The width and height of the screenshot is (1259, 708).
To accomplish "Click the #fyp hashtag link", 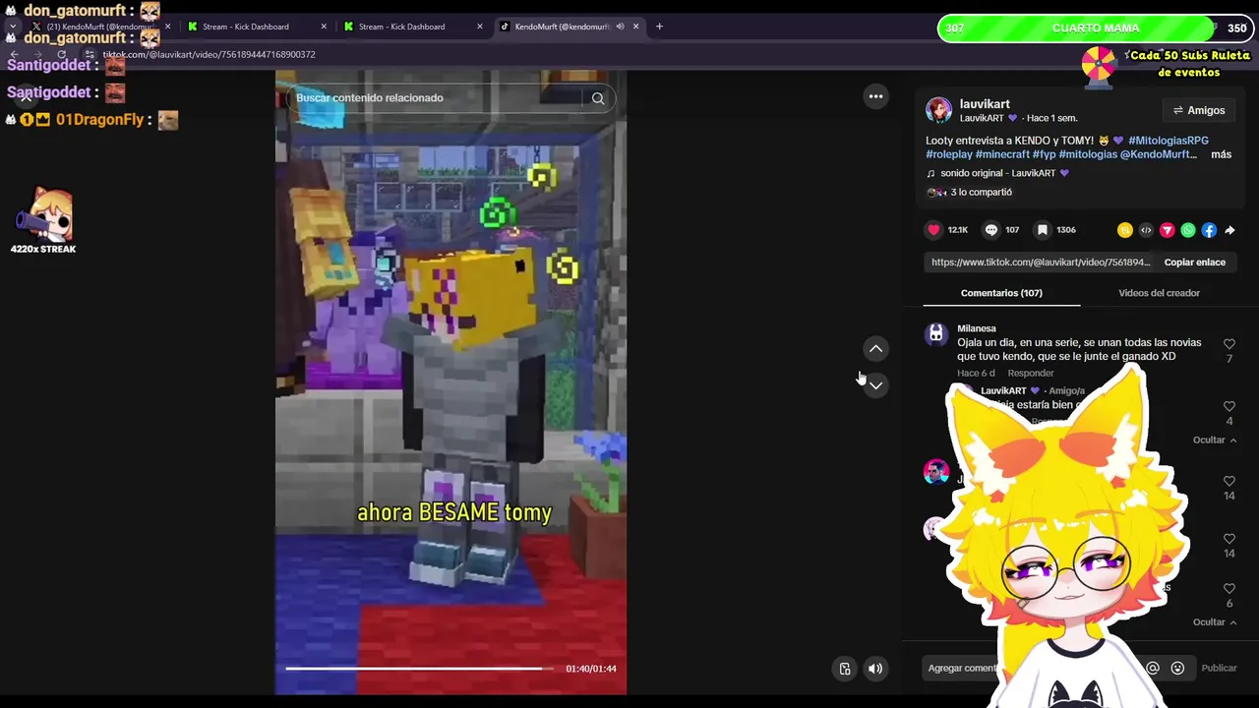I will (x=1044, y=154).
